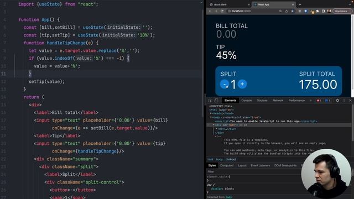
Task: Click editor line number 11
Action: point(4,74)
